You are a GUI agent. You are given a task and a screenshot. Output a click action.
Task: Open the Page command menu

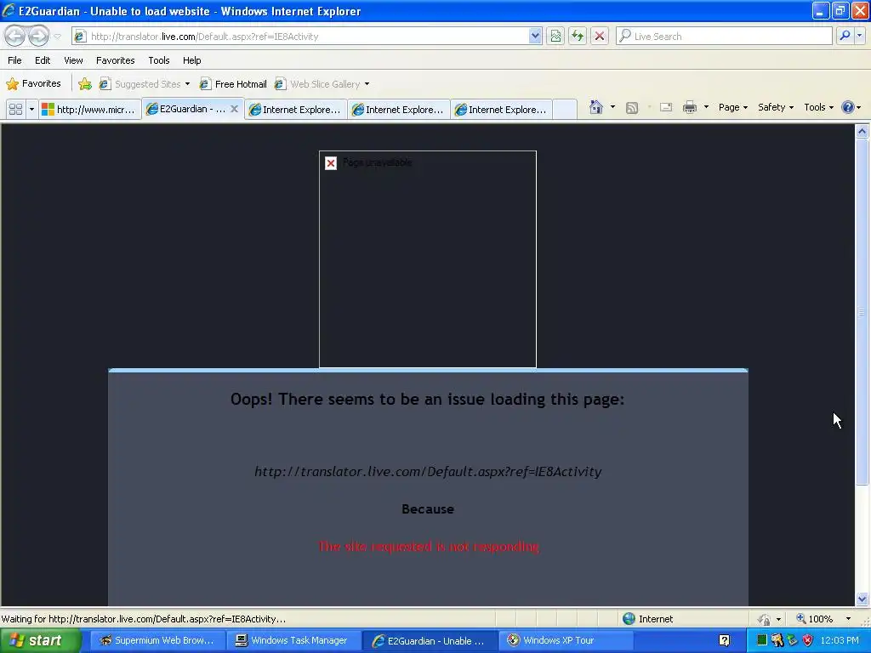[732, 107]
